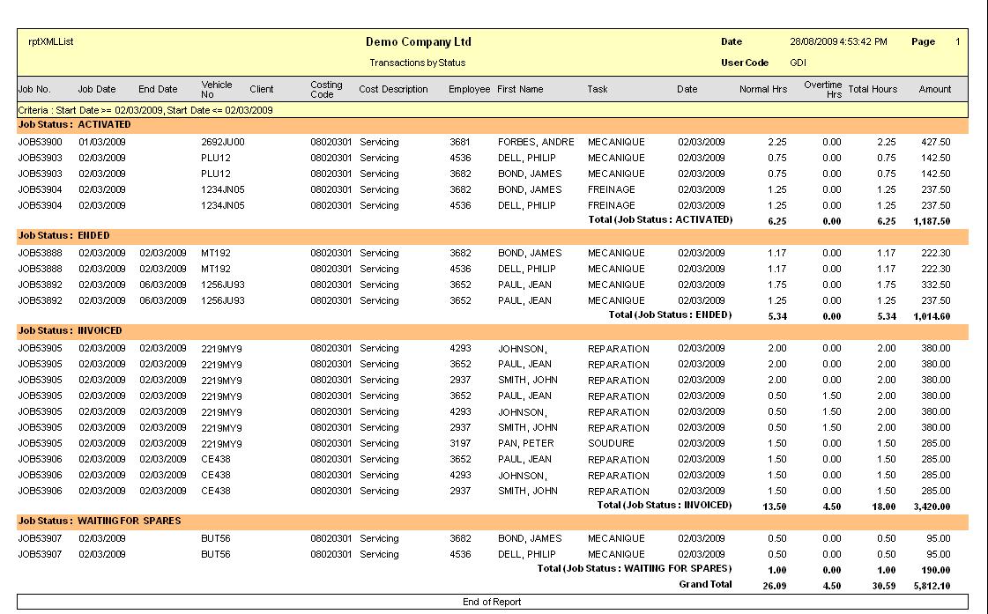This screenshot has width=988, height=614.
Task: Click the Task column header
Action: [598, 89]
